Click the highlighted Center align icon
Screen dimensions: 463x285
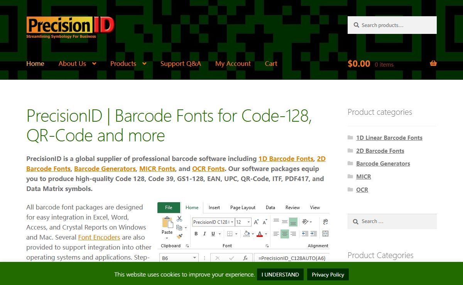pyautogui.click(x=285, y=234)
